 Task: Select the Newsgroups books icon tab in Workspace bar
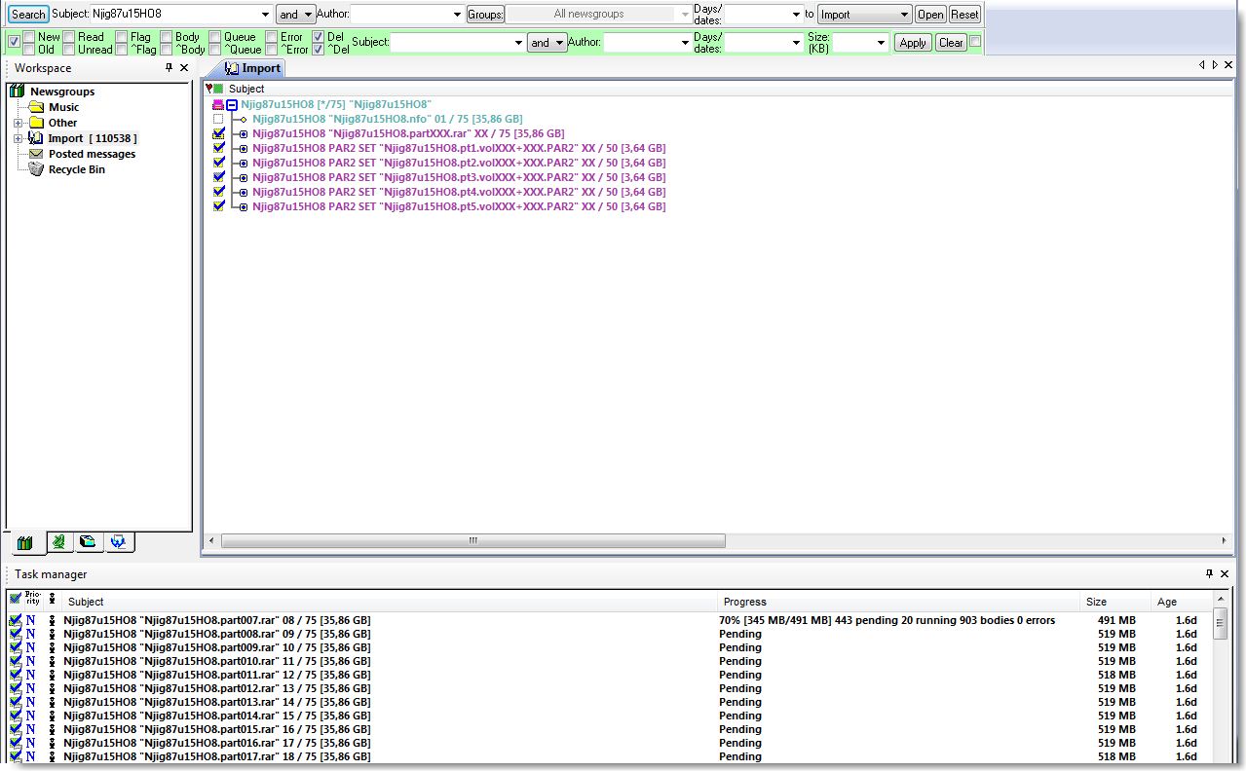(x=26, y=542)
